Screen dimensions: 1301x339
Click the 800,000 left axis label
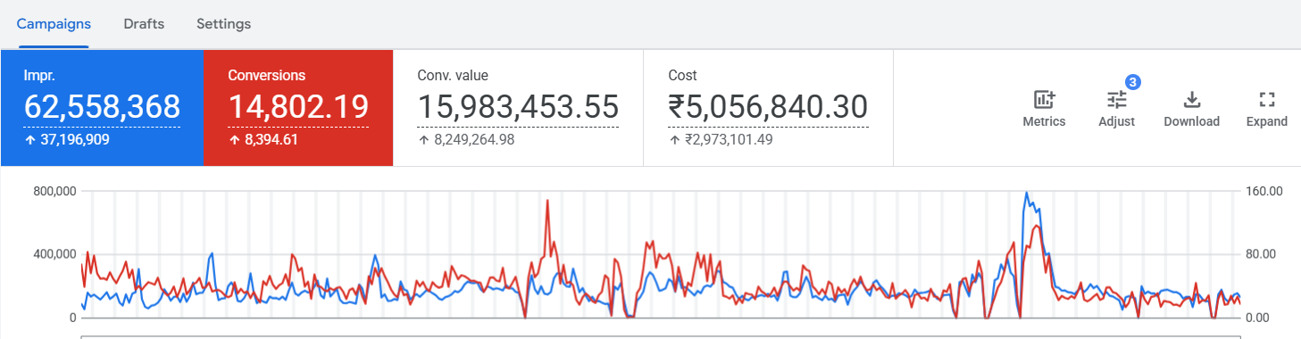[54, 191]
